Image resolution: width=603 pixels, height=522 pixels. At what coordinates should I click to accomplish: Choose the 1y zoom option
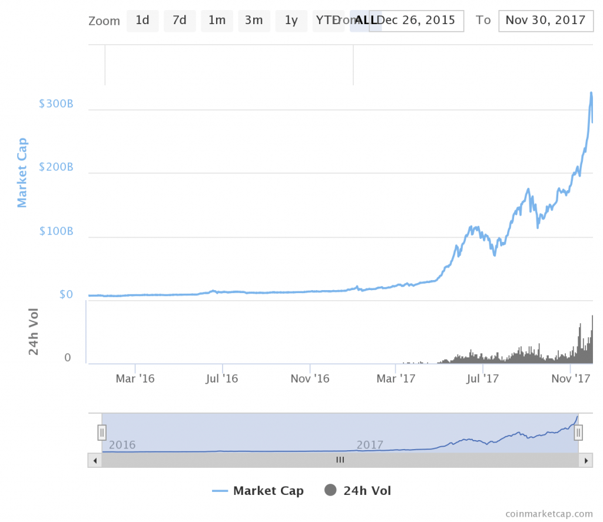point(291,21)
